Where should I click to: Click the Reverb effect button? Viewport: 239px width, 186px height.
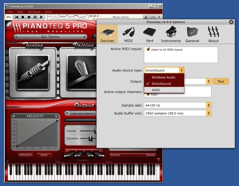click(x=150, y=155)
